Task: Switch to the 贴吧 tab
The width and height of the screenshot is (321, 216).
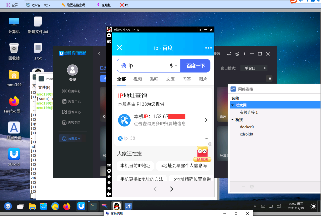Action: click(154, 79)
